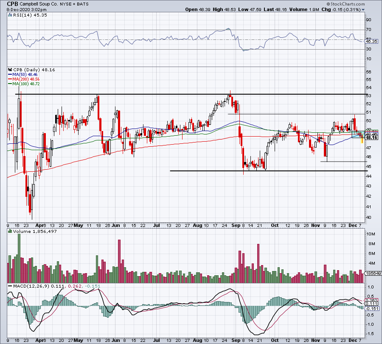Click the 0.262 signal value in MACD legend
This screenshot has height=344, width=382.
point(75,286)
